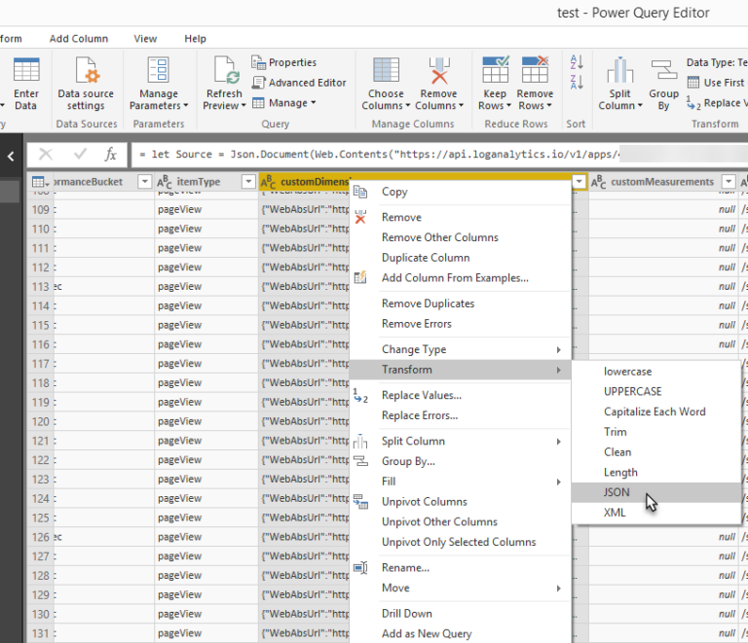The width and height of the screenshot is (748, 643).
Task: Click the Replace Values ribbon icon
Action: click(x=693, y=103)
